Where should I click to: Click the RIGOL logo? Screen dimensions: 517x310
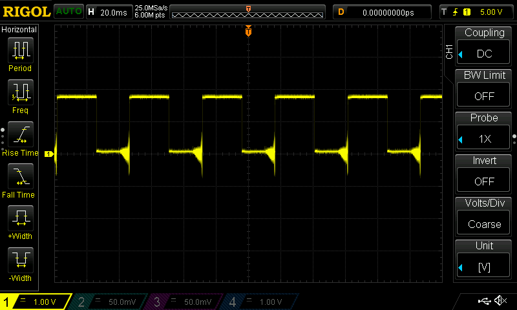[26, 12]
